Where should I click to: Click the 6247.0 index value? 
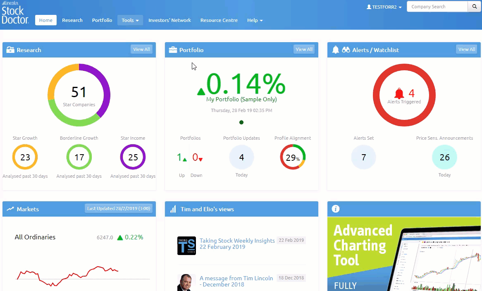click(105, 238)
